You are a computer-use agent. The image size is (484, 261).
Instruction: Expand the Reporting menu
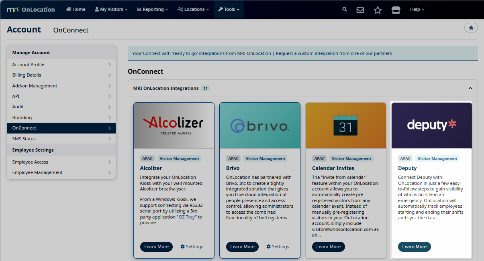coord(152,9)
